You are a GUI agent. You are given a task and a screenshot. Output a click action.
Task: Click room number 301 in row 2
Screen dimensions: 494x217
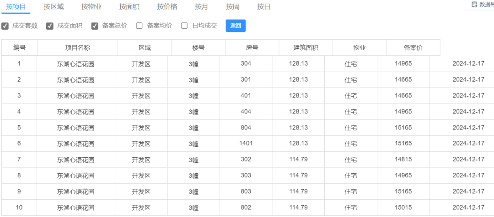(x=246, y=79)
